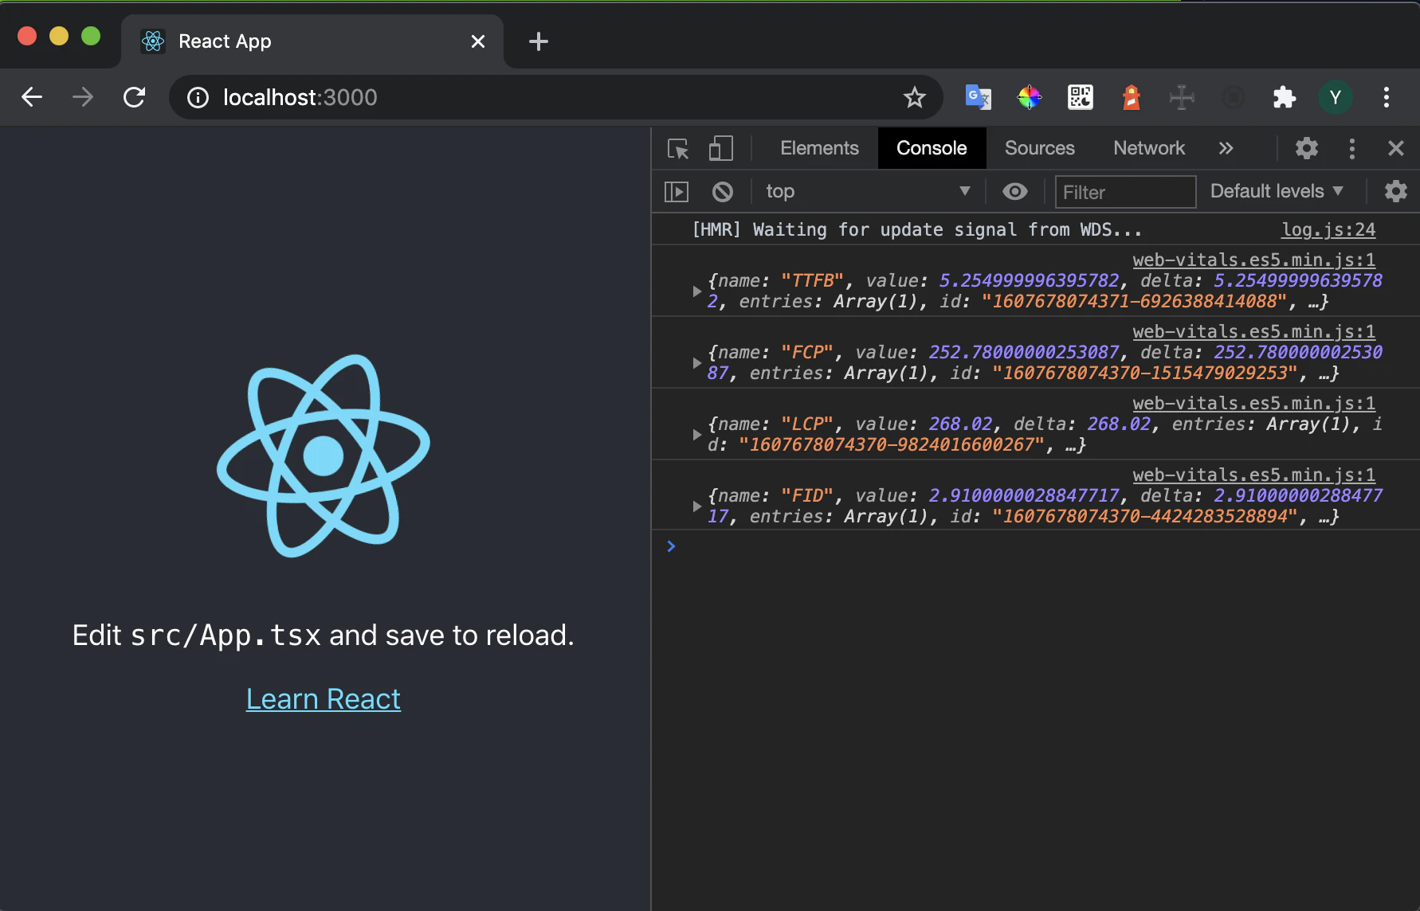Viewport: 1420px width, 911px height.
Task: Open DevTools settings gear in tab bar
Action: 1306,149
